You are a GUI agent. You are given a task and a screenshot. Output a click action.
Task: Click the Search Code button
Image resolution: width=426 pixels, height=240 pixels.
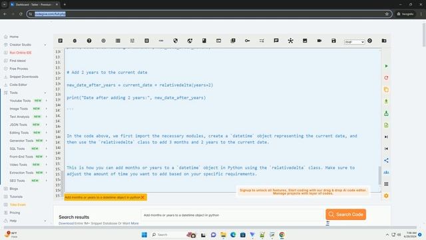pos(345,215)
